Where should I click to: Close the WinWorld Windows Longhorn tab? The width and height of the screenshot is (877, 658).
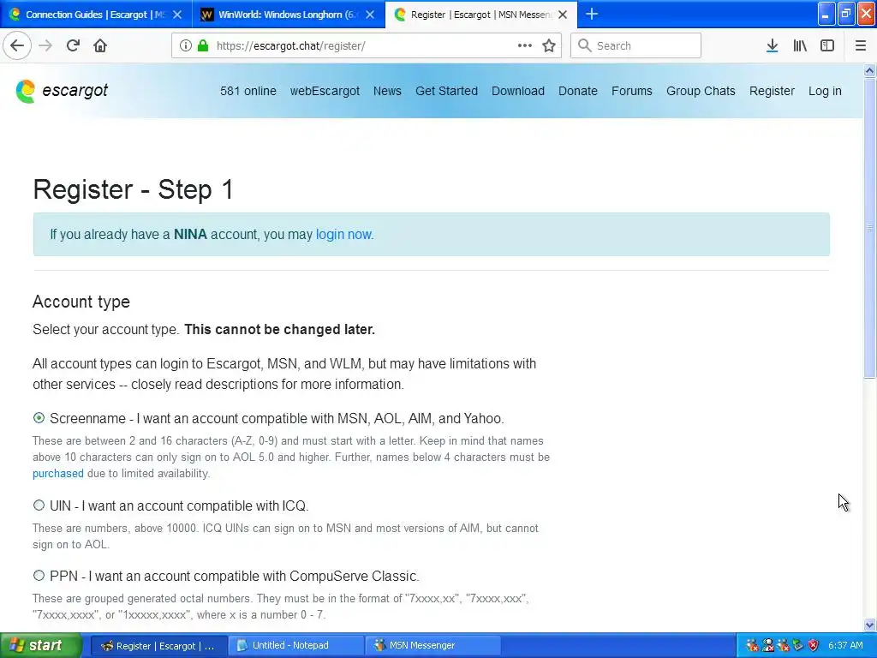tap(370, 15)
